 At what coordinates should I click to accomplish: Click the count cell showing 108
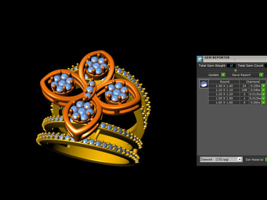244,90
